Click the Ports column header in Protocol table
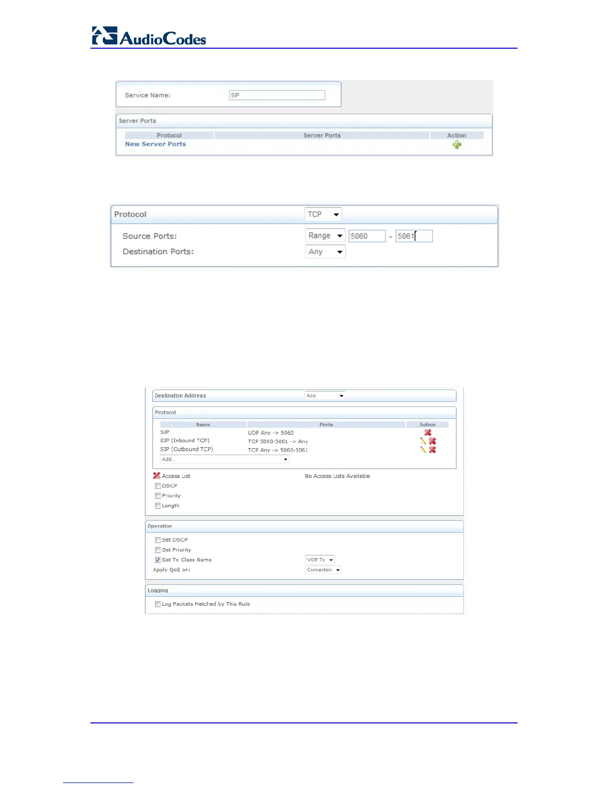The image size is (608, 787). [x=326, y=425]
